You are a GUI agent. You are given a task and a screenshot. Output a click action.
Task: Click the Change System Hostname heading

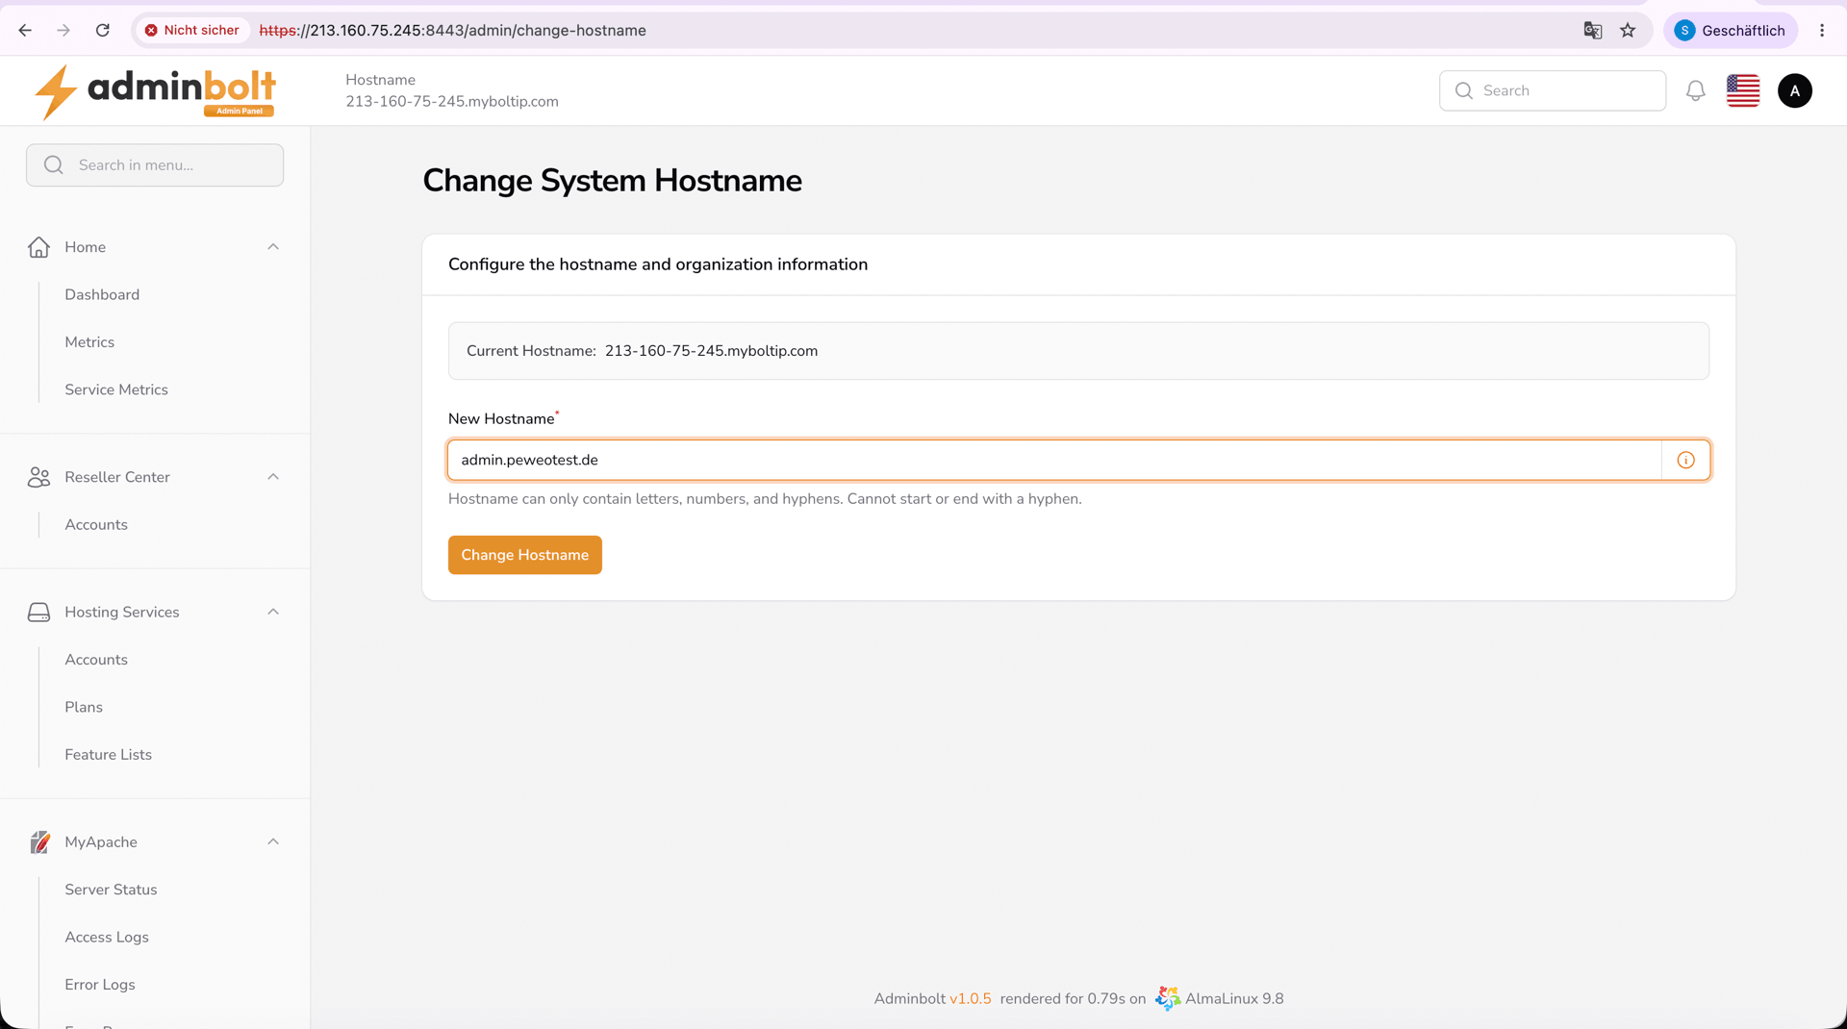pyautogui.click(x=612, y=181)
